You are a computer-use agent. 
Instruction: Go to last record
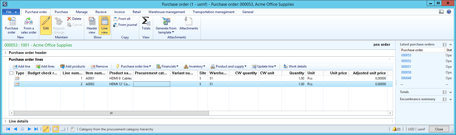pos(36,129)
